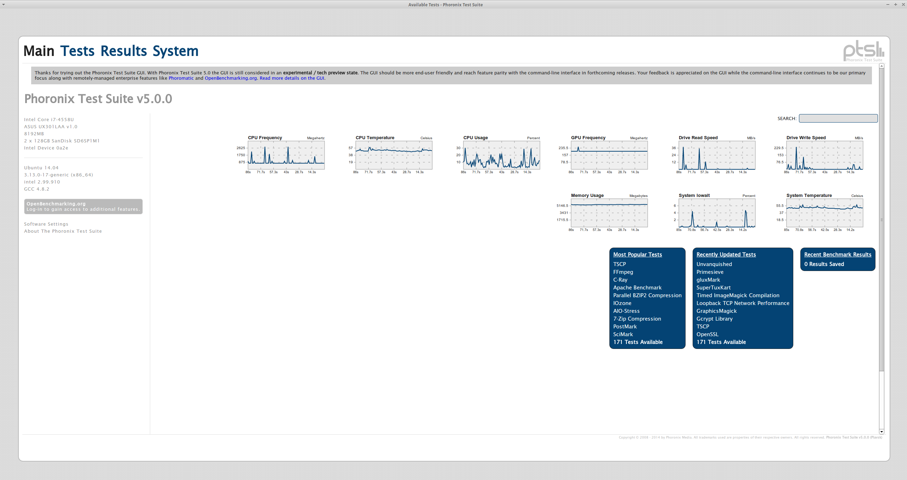The height and width of the screenshot is (480, 907).
Task: Open the Results tab
Action: (124, 51)
